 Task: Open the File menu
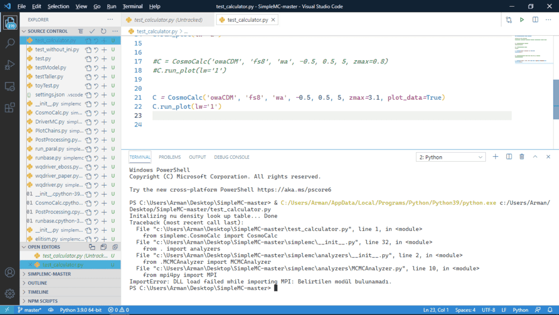[x=21, y=6]
